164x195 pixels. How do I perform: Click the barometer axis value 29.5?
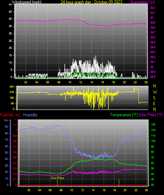pos(153,42)
